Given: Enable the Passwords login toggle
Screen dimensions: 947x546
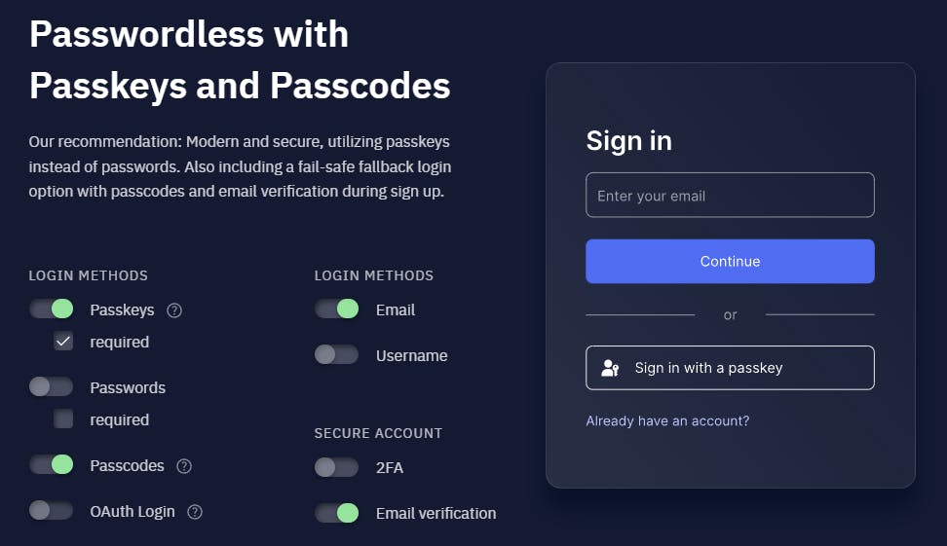Looking at the screenshot, I should coord(52,387).
